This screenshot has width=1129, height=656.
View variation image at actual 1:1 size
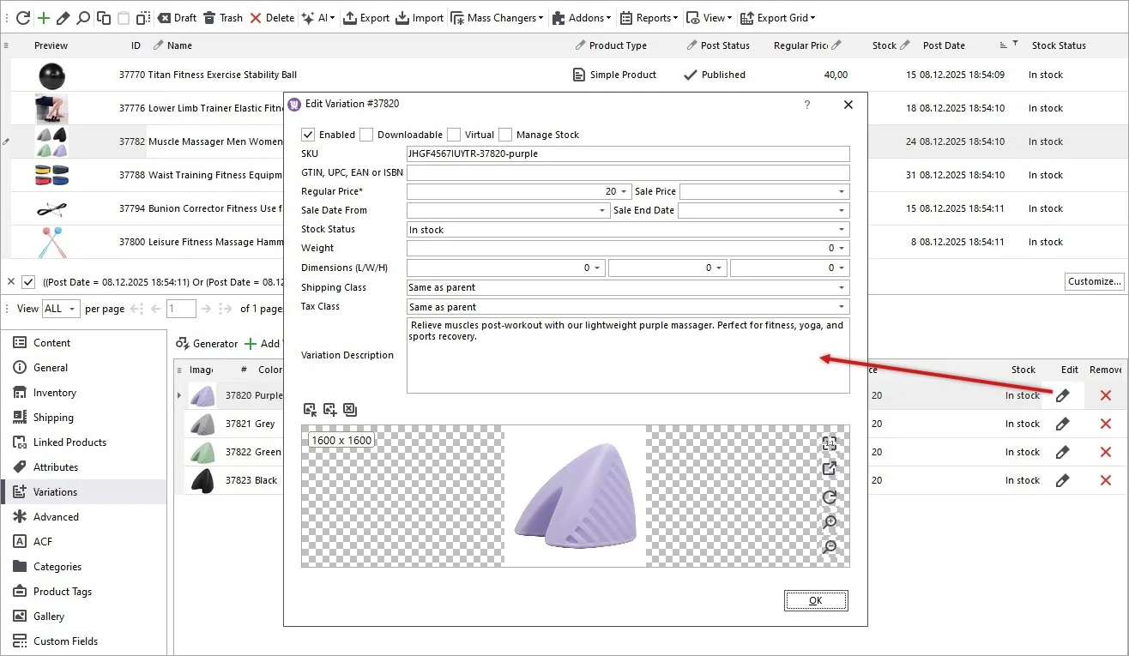click(828, 443)
